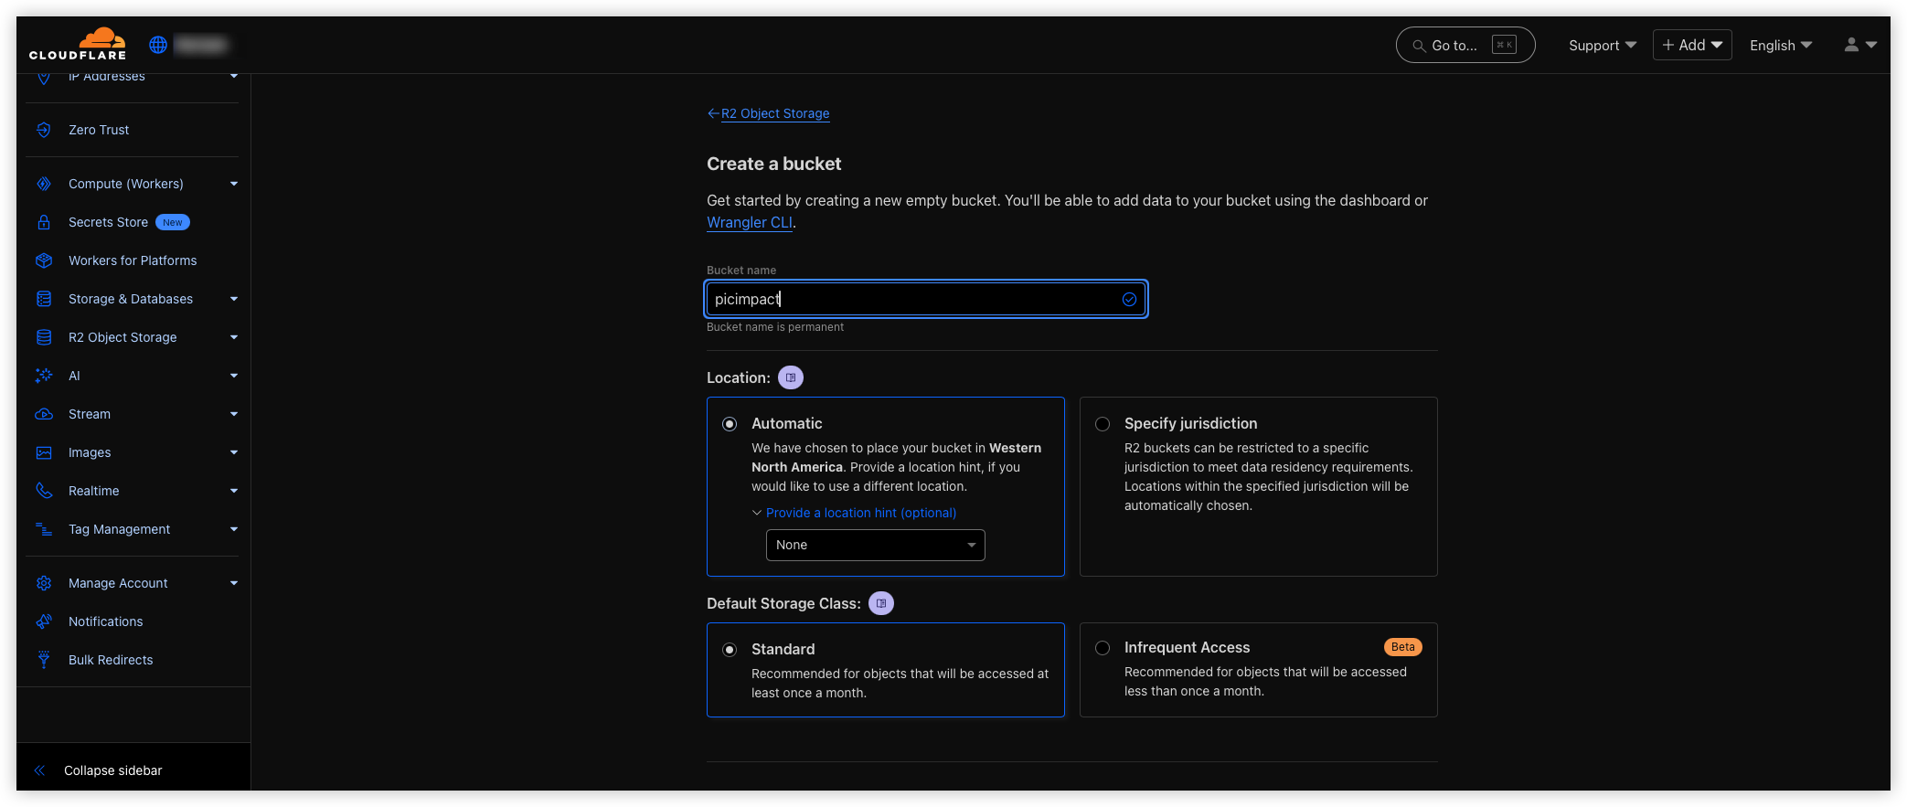The width and height of the screenshot is (1907, 807).
Task: Open the Zero Trust shield icon
Action: 44,130
